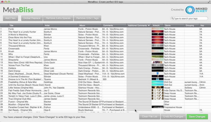Select title 'Singularity'

(13, 60)
